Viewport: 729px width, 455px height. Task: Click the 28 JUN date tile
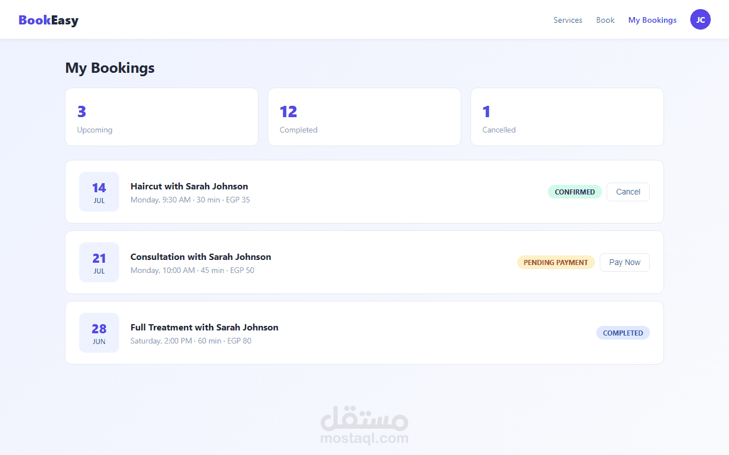[99, 333]
